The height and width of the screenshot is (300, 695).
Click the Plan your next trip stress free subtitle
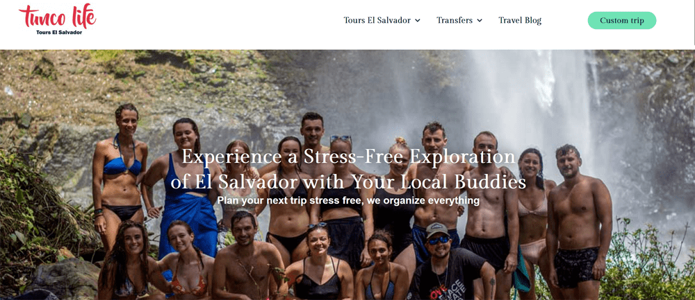(348, 201)
